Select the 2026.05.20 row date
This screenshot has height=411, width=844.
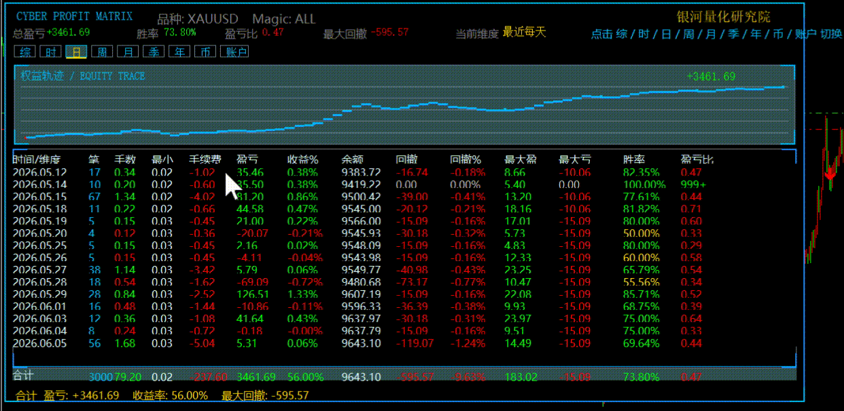coord(40,233)
